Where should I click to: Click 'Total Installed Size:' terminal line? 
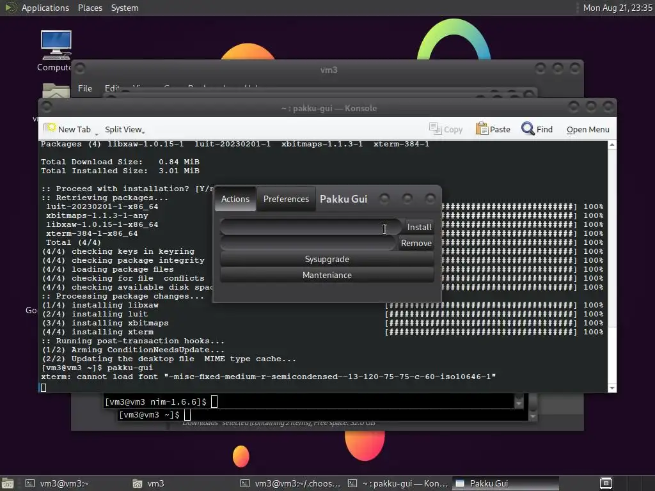(120, 171)
